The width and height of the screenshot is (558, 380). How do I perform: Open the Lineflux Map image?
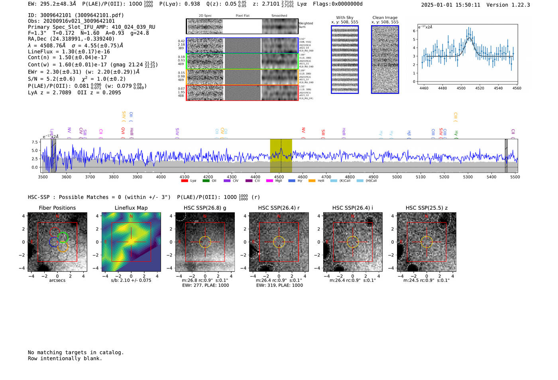131,242
